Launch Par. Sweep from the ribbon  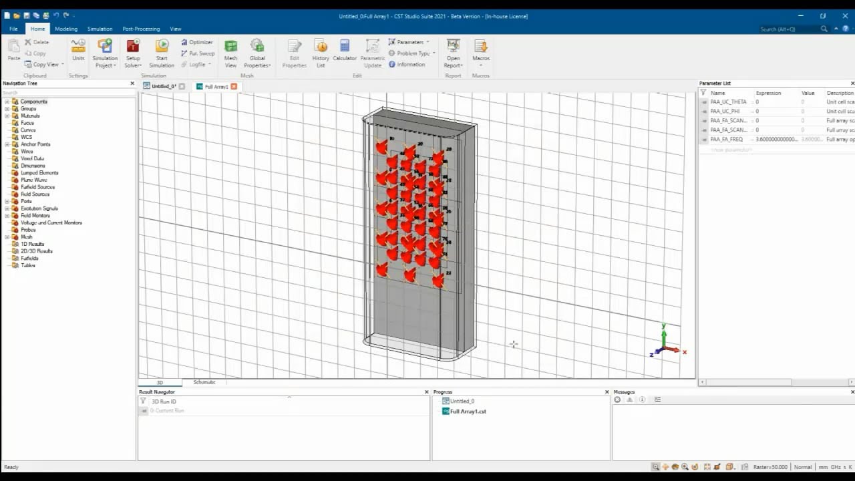[197, 53]
